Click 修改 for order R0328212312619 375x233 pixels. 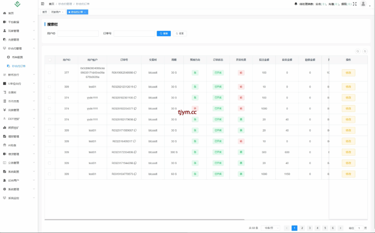coord(348,87)
